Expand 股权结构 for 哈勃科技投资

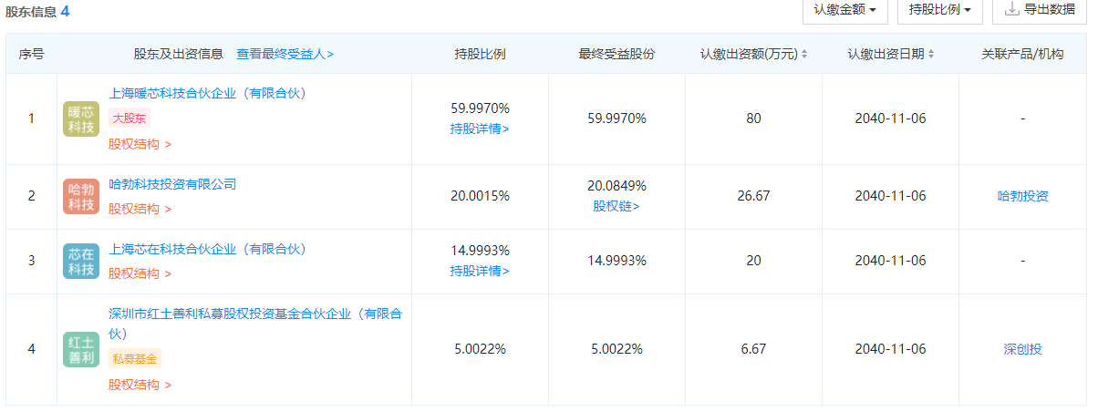pos(140,209)
